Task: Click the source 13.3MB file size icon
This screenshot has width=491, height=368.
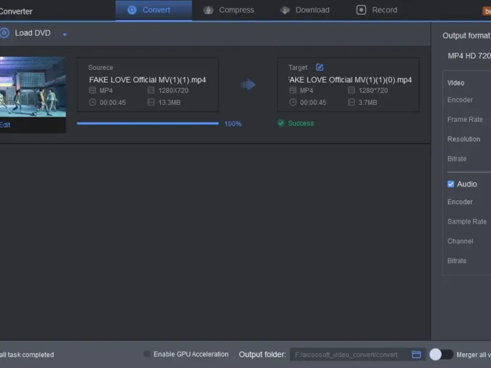Action: [x=151, y=102]
